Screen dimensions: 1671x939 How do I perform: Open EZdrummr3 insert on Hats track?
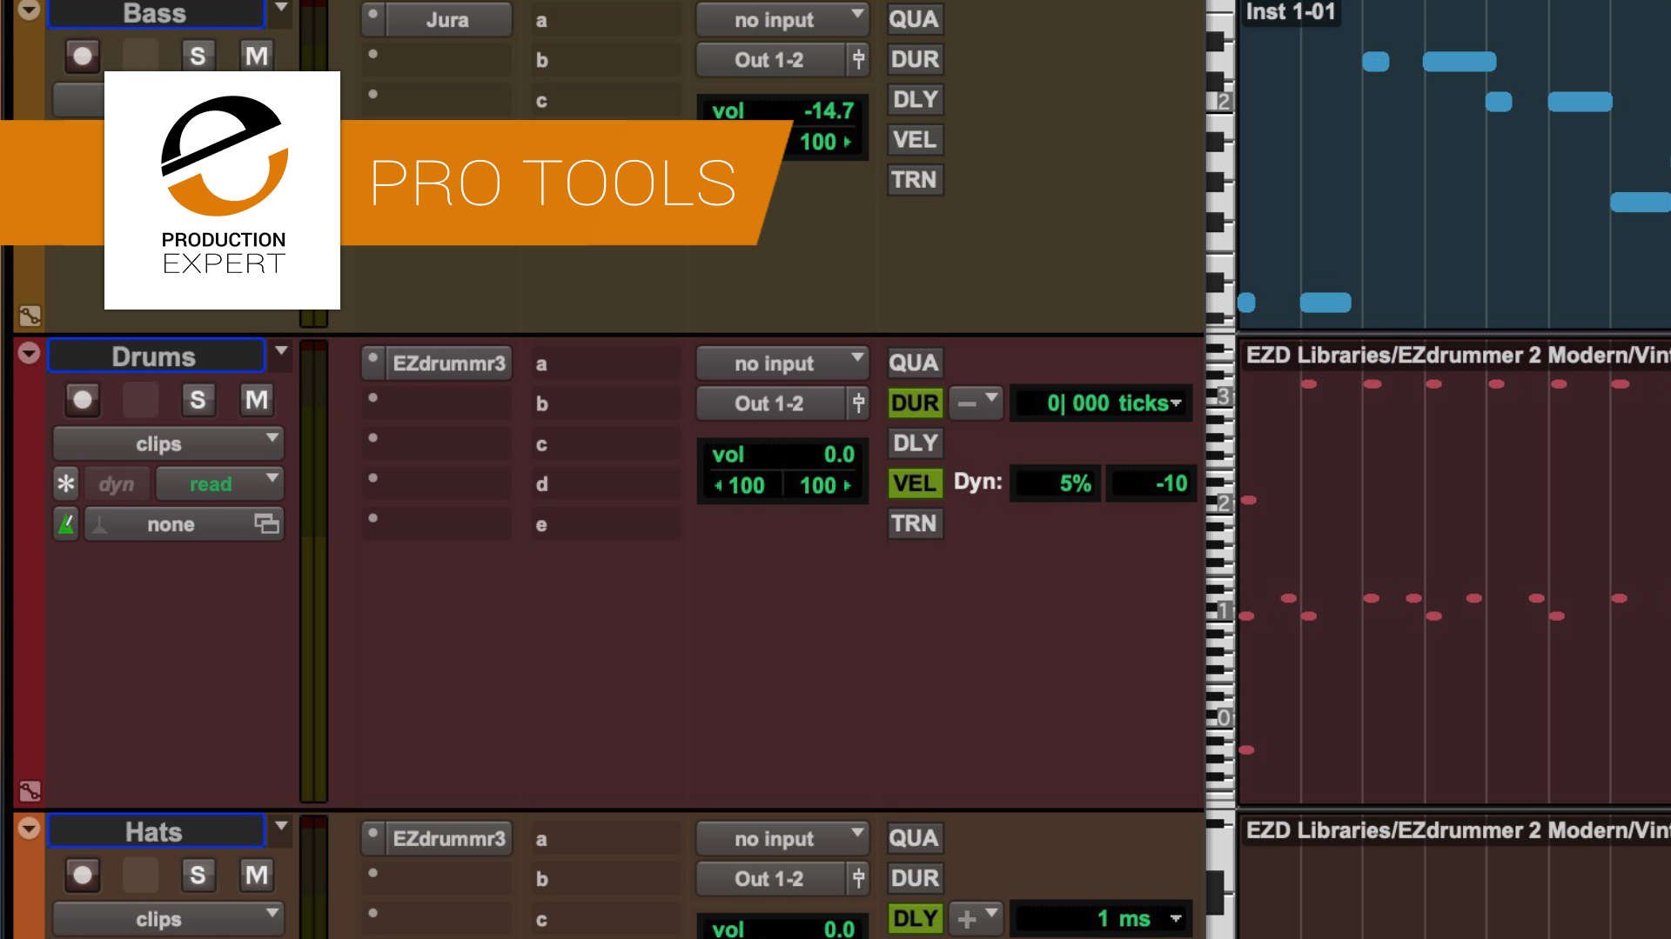tap(447, 838)
